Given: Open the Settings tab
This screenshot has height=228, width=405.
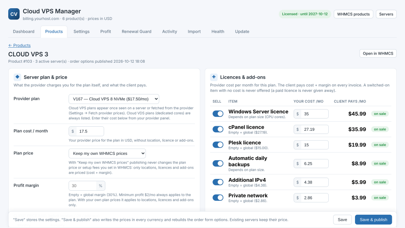Looking at the screenshot, I should click(x=81, y=31).
